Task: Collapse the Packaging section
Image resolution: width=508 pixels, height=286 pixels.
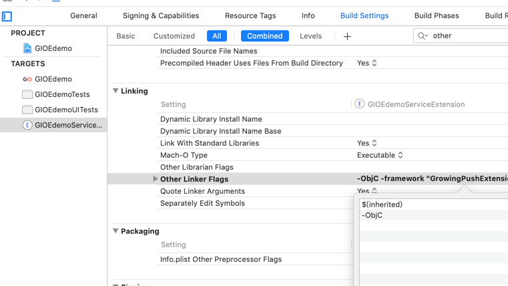Action: point(115,231)
